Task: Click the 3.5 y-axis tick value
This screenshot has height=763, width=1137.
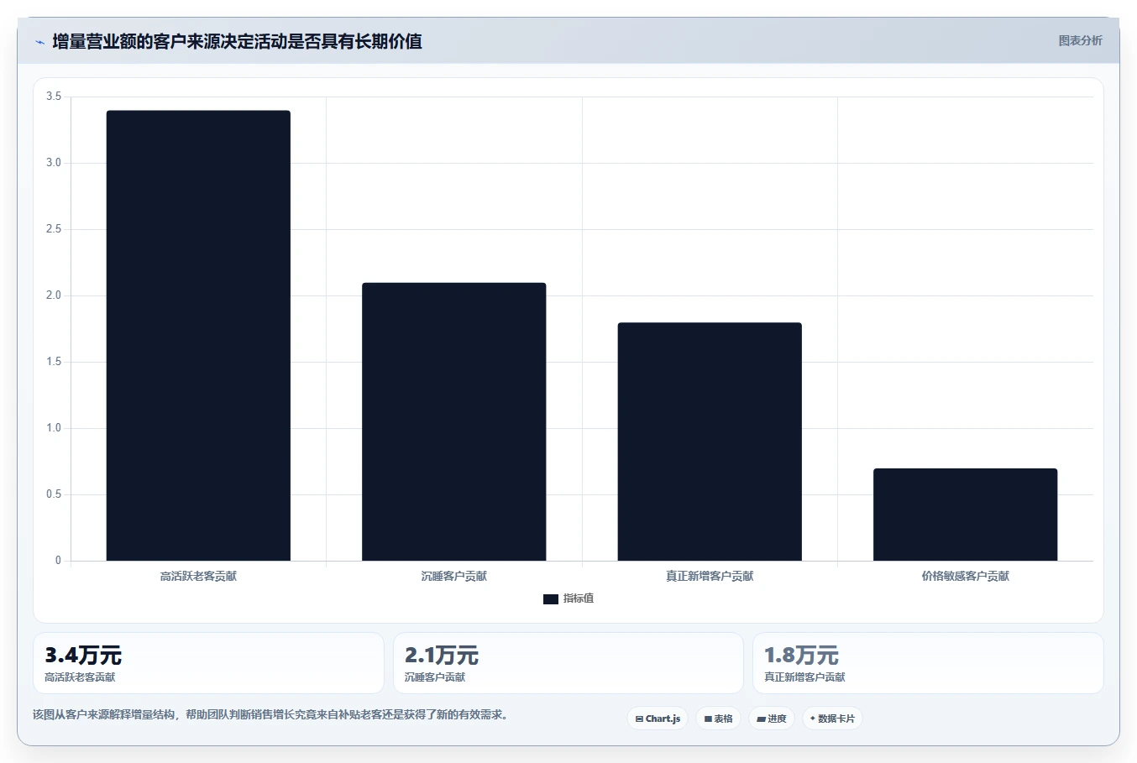Action: (x=54, y=97)
